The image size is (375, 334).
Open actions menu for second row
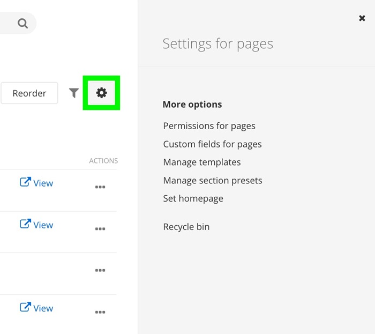pyautogui.click(x=100, y=229)
